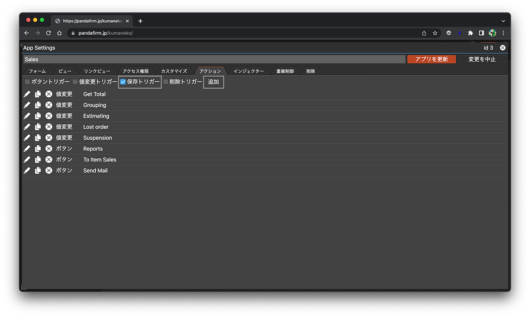Click the Sales app name field
Screen dimensions: 530x317
(x=214, y=59)
